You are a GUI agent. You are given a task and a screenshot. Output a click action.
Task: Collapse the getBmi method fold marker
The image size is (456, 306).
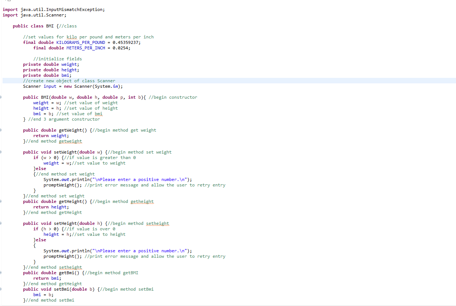click(x=1, y=272)
